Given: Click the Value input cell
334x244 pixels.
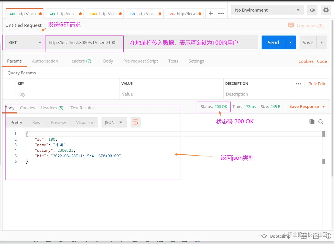Looking at the screenshot, I should coord(171,94).
